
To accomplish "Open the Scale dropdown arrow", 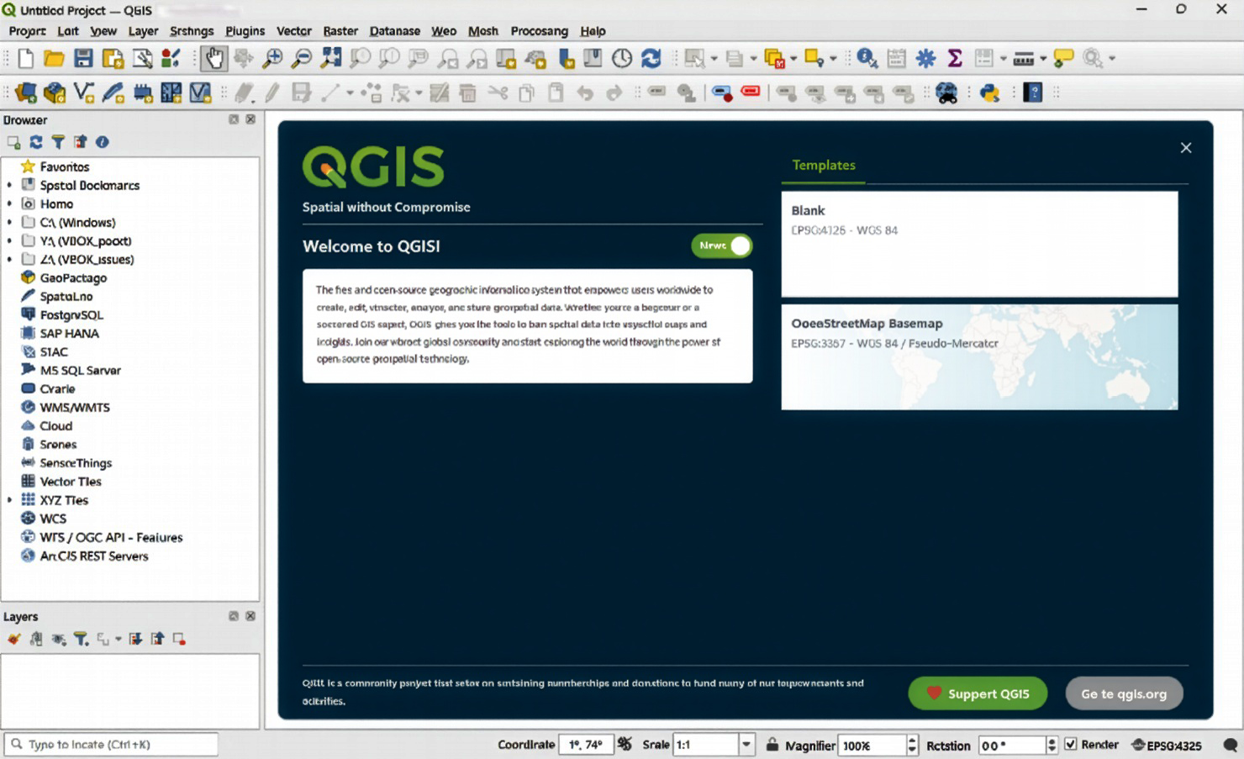I will 746,745.
